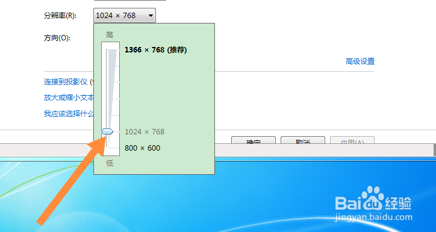The image size is (436, 232).
Task: Cancel with the 取消 button
Action: tap(303, 140)
